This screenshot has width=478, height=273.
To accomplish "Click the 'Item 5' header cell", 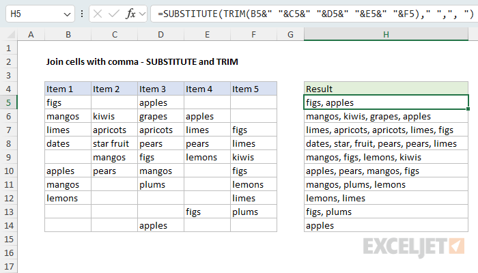I will (253, 89).
